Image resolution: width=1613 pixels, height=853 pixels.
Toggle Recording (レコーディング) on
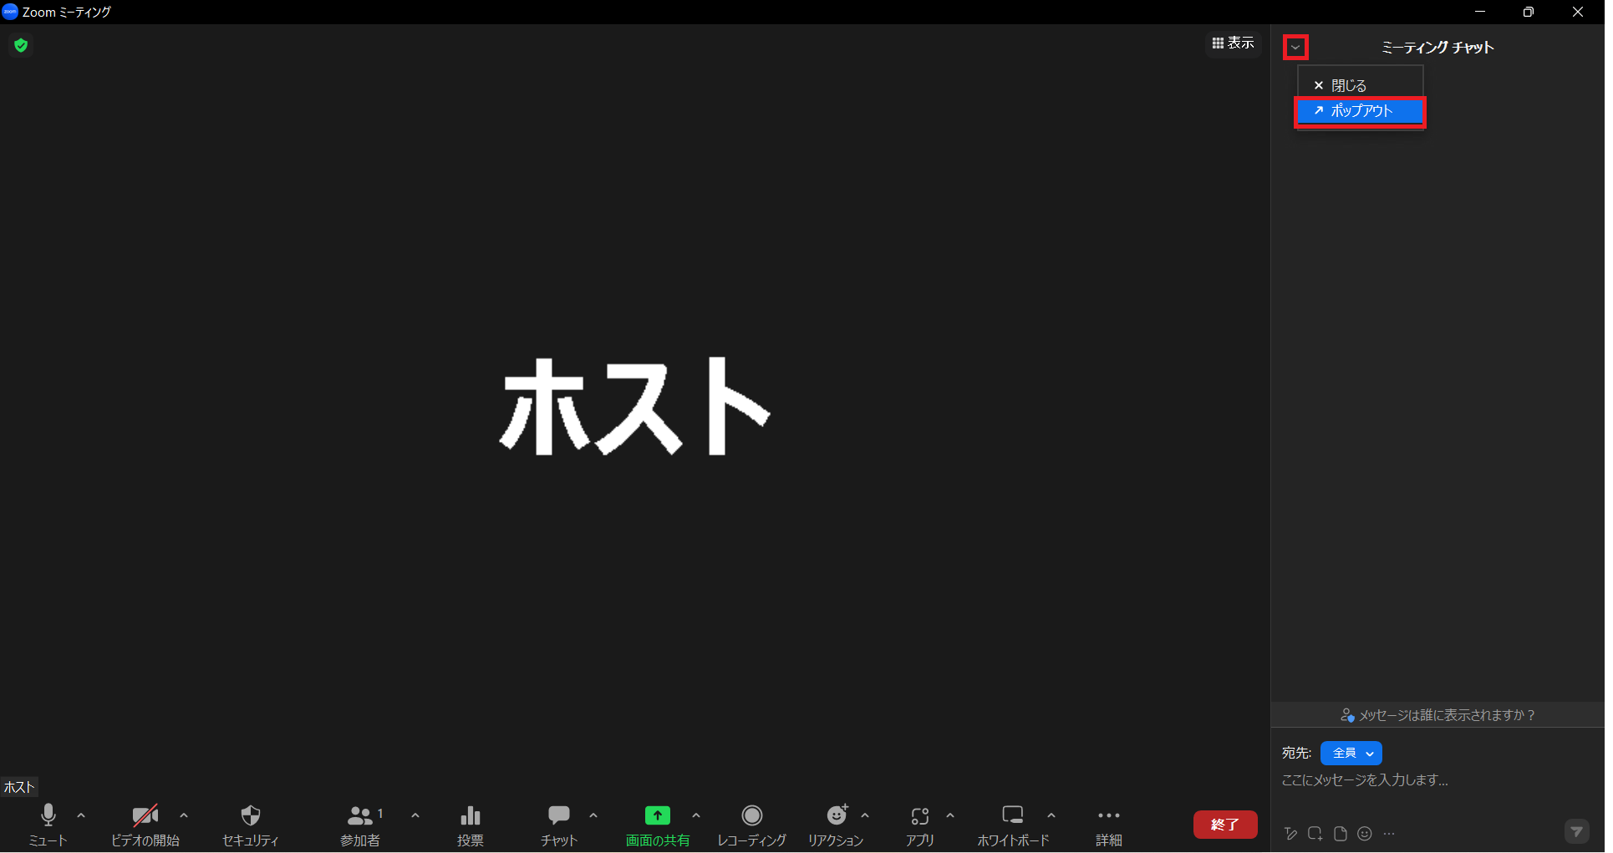pyautogui.click(x=752, y=815)
